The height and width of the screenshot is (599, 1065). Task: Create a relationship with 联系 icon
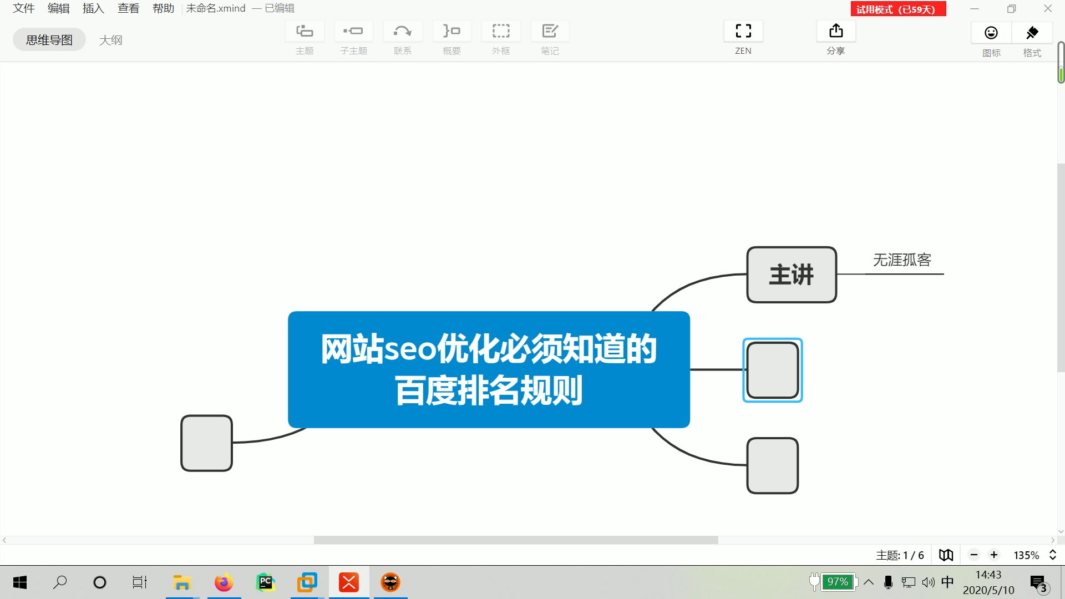tap(403, 32)
